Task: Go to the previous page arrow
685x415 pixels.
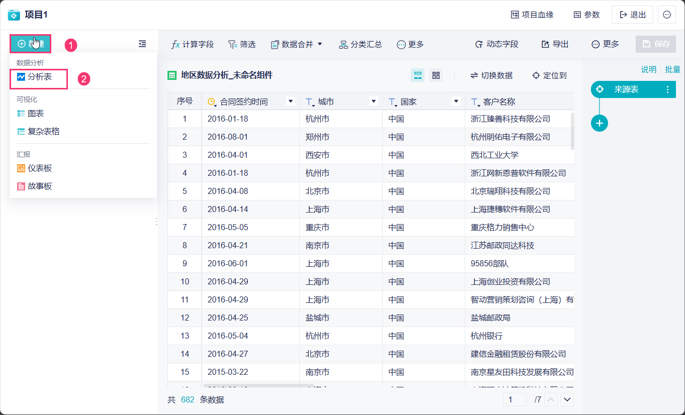Action: click(551, 399)
